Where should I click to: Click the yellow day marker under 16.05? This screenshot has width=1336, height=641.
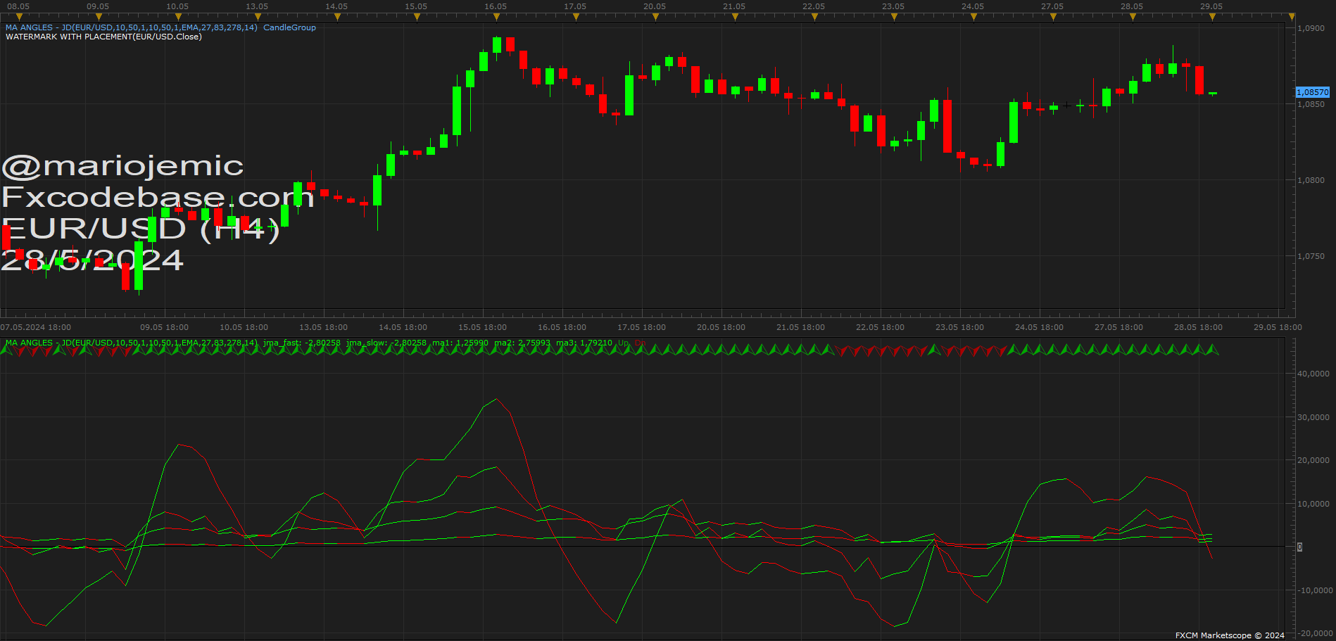pos(496,16)
